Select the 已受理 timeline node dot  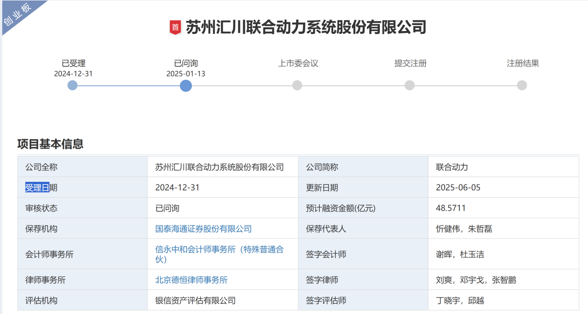[x=72, y=85]
